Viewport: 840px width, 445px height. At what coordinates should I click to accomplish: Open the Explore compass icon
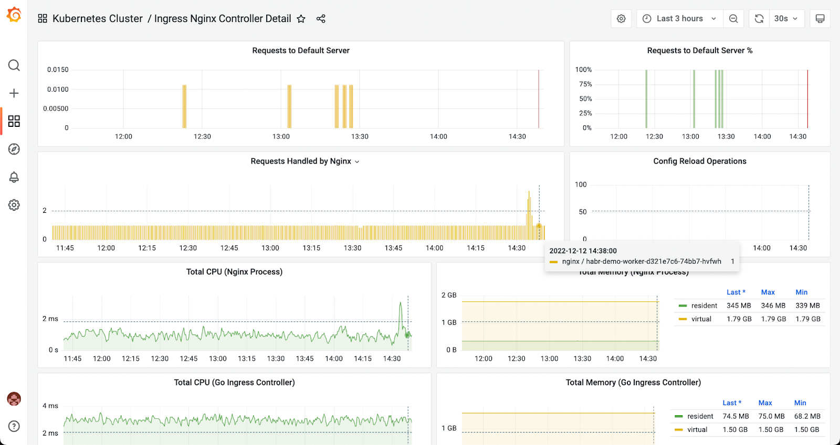14,149
